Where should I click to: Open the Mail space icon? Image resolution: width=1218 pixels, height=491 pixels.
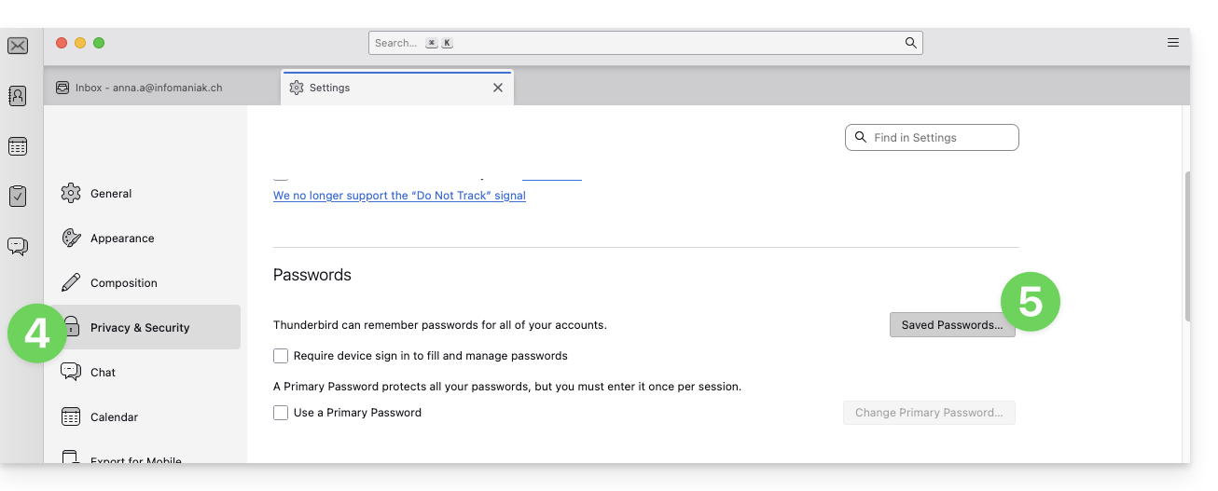18,46
